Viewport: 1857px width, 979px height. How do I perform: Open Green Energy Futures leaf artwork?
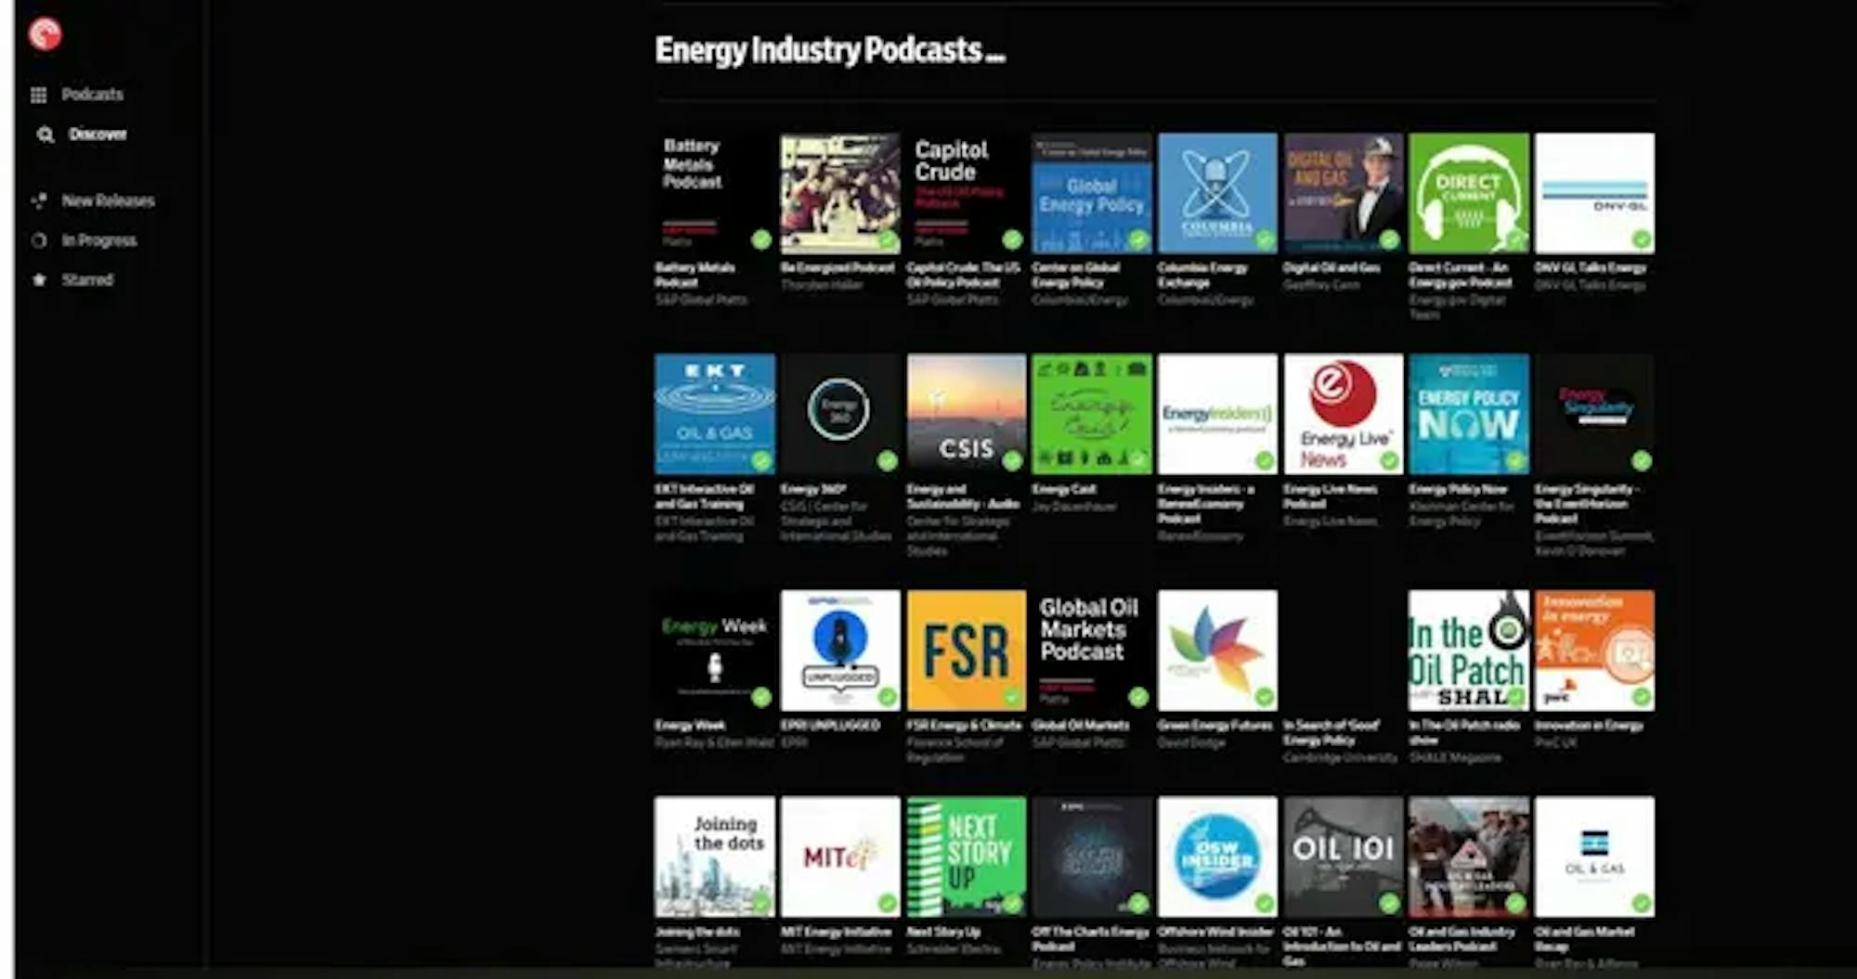(1217, 651)
